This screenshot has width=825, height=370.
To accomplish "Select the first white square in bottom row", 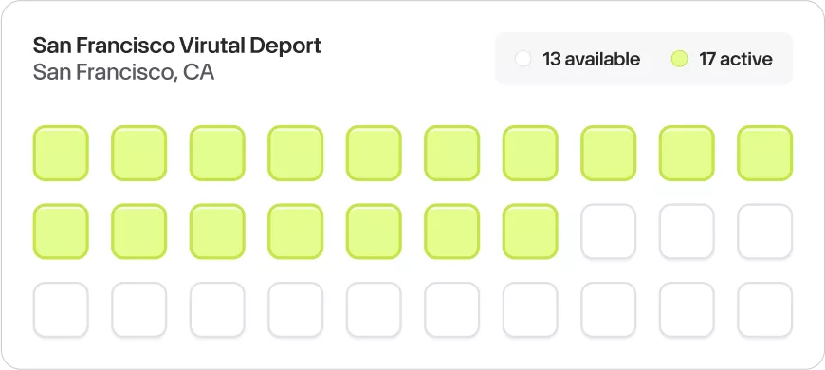I will [61, 309].
